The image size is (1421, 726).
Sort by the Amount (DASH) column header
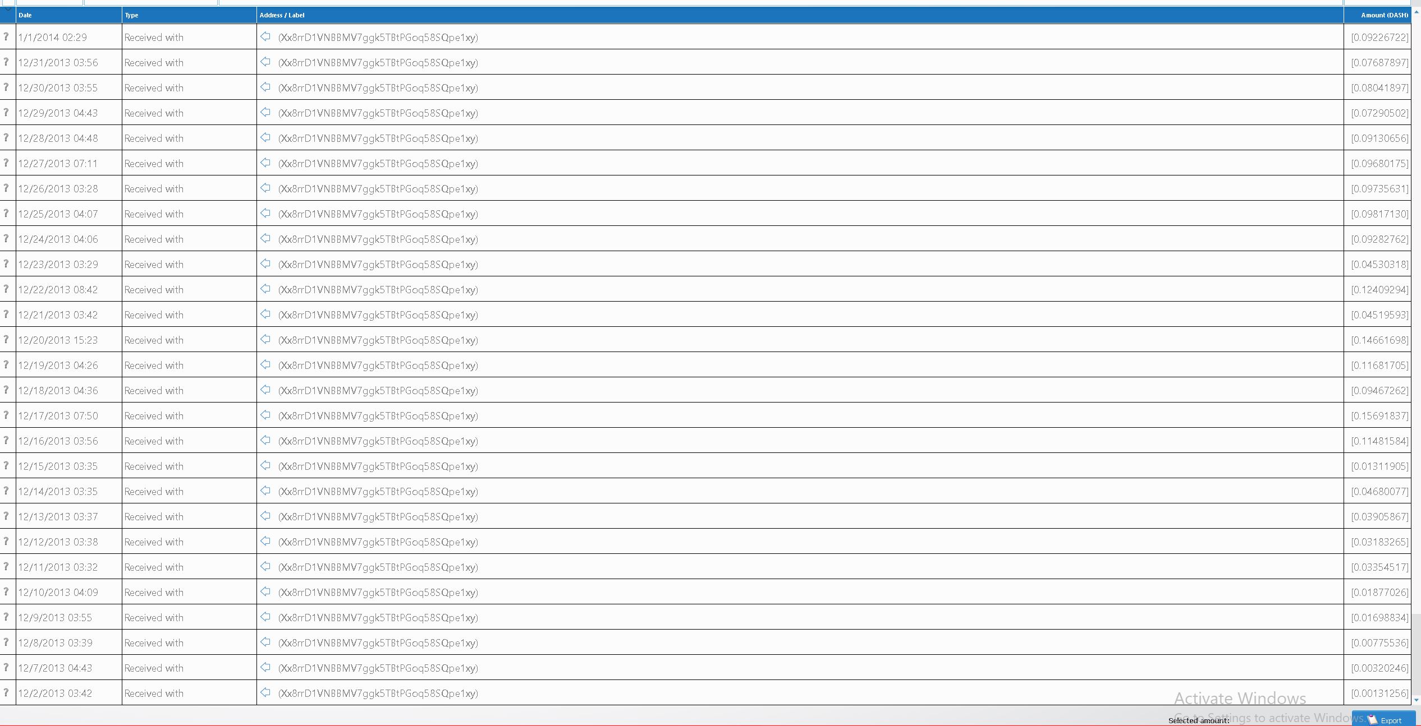[1377, 15]
